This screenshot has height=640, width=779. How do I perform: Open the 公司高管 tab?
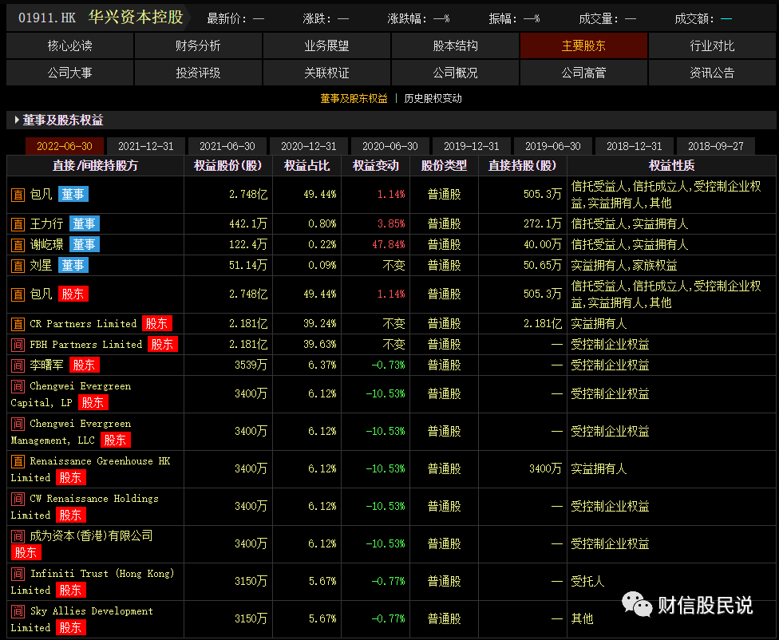coord(583,73)
